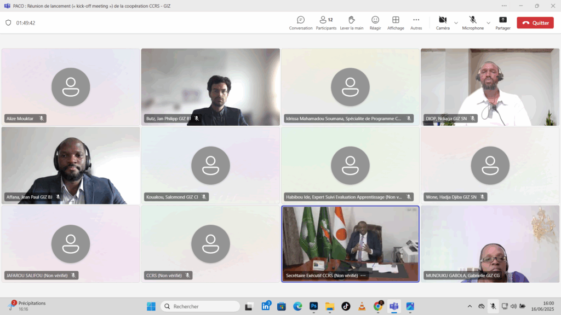Select the Secrétaire Exécutif CCRS video tile
Screen dimensions: 561x315
click(x=350, y=244)
